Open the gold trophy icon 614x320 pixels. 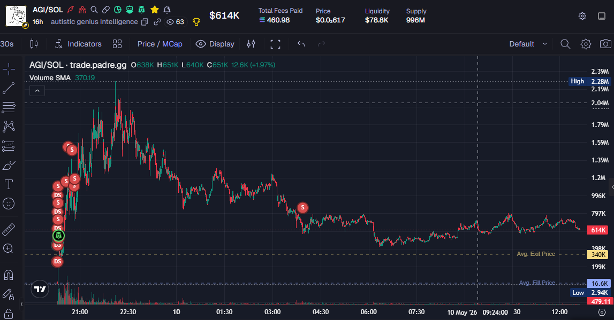[x=196, y=22]
